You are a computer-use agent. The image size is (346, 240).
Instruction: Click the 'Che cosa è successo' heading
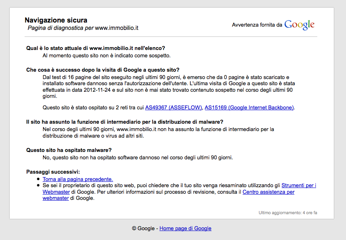(x=102, y=70)
